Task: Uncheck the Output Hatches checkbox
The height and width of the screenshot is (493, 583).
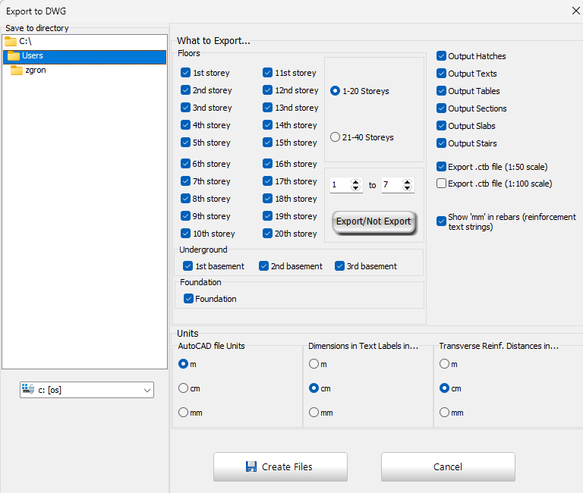Action: (x=442, y=56)
